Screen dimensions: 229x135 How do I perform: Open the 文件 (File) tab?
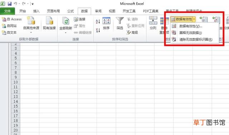pyautogui.click(x=7, y=11)
